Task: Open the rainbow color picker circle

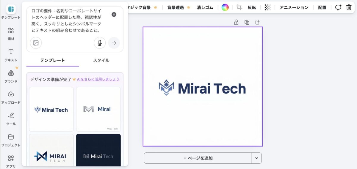Action: pyautogui.click(x=225, y=7)
